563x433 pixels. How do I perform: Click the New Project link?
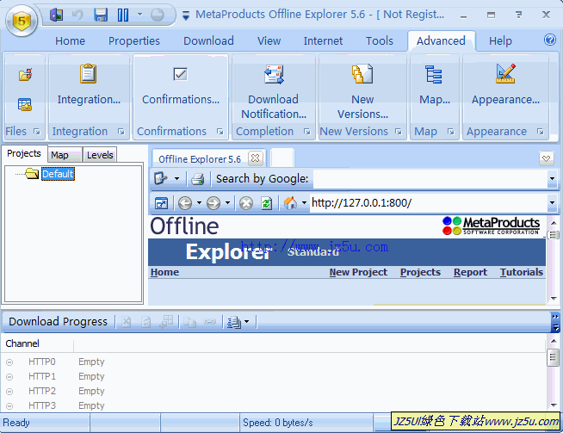[x=358, y=273]
